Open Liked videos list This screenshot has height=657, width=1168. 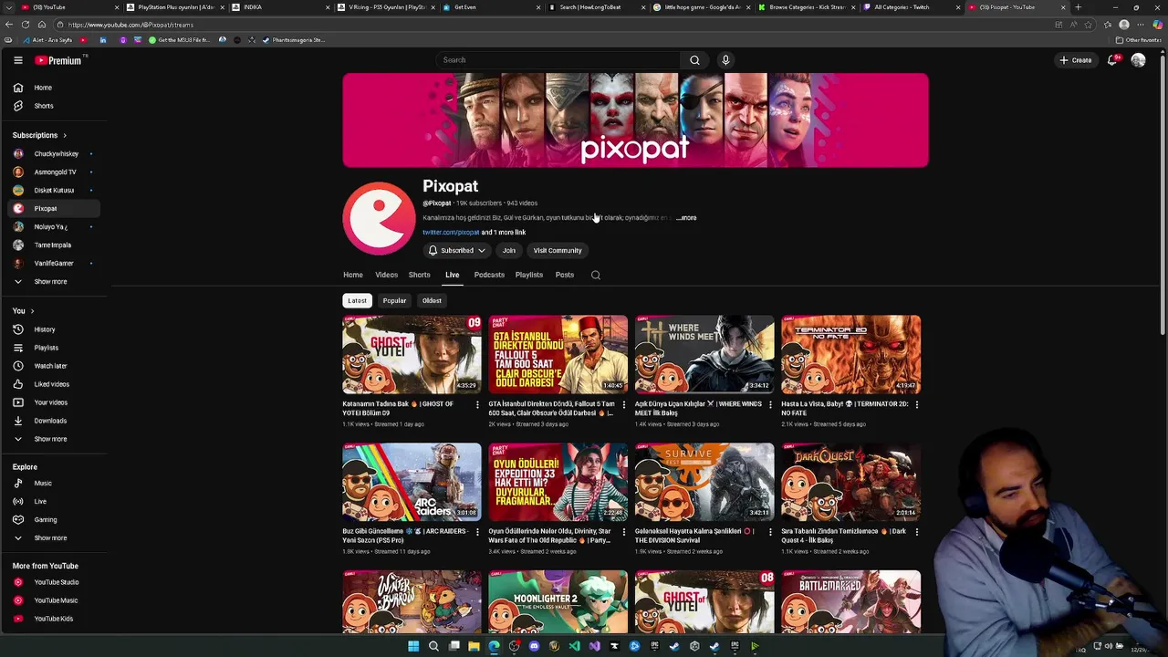51,384
